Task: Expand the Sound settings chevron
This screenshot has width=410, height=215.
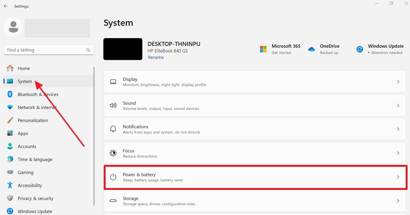Action: coord(398,106)
